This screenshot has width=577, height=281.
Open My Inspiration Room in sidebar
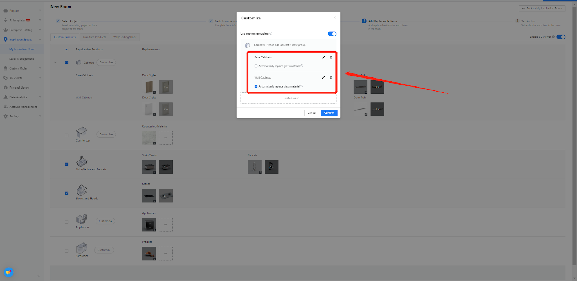click(22, 49)
